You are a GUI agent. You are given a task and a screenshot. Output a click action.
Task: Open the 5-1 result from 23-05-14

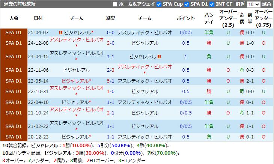(x=111, y=81)
